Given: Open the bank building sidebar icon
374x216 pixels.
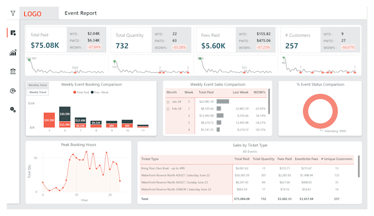Looking at the screenshot, I should pos(13,71).
